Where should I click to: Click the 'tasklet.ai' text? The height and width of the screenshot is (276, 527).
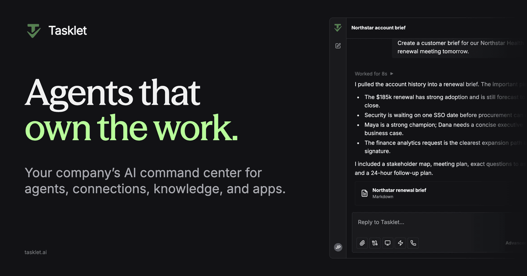[x=36, y=253]
